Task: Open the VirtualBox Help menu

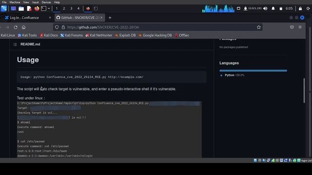Action: (x=57, y=2)
